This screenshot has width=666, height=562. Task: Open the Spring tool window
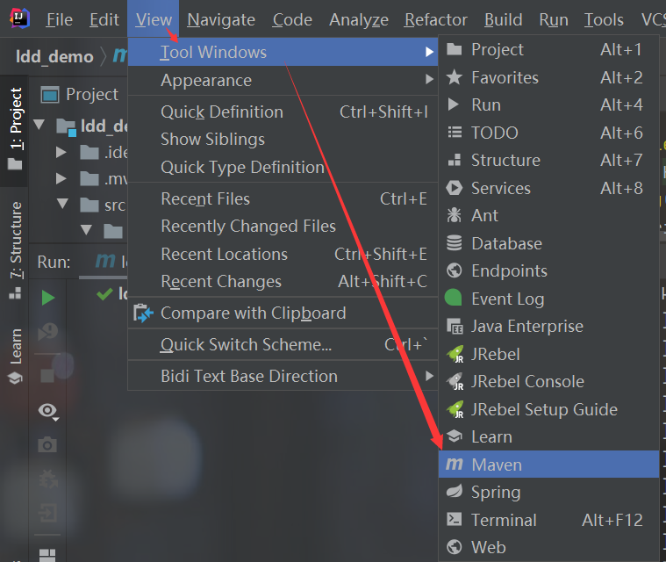click(x=496, y=492)
